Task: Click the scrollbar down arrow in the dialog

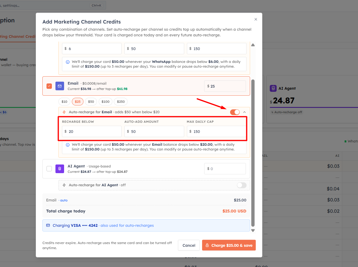Action: pyautogui.click(x=253, y=230)
